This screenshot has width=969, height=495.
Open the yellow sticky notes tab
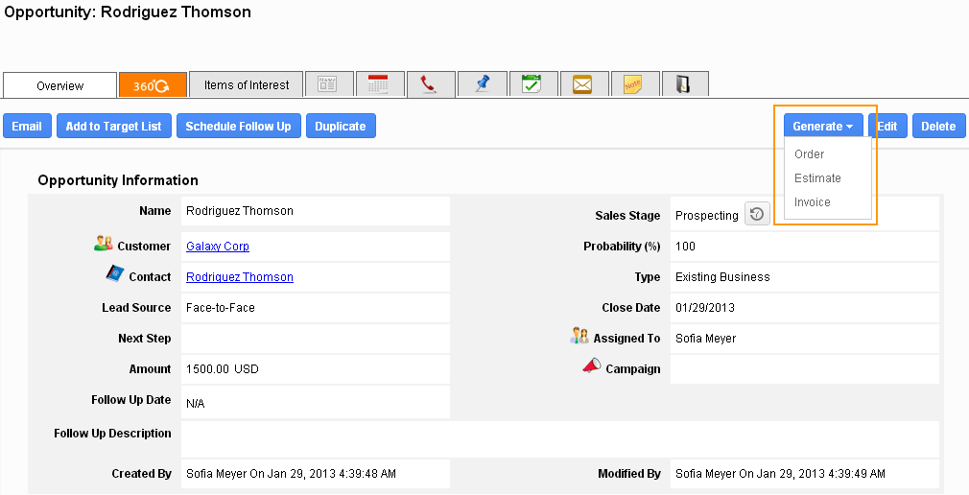coord(633,84)
